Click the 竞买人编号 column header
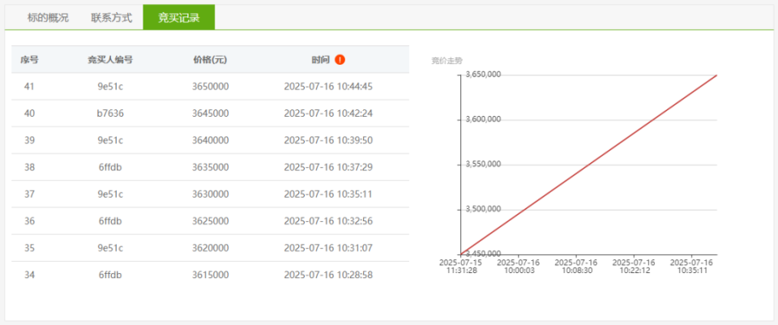The height and width of the screenshot is (325, 778). 110,60
